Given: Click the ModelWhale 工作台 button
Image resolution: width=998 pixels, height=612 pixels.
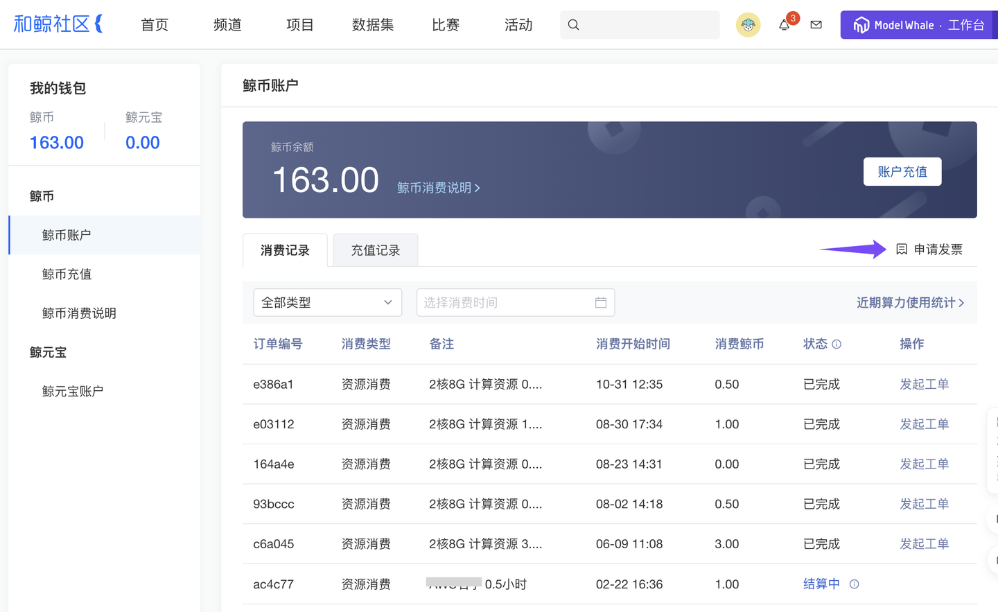Looking at the screenshot, I should click(919, 25).
